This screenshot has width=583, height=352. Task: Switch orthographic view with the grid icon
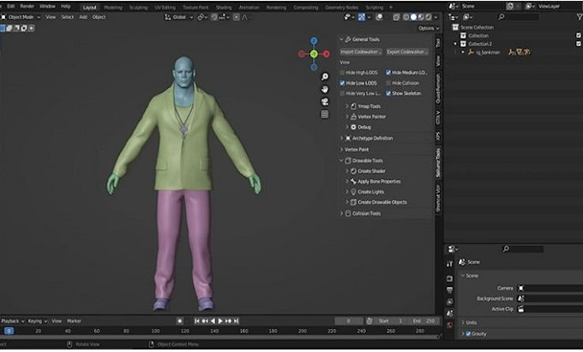point(325,114)
